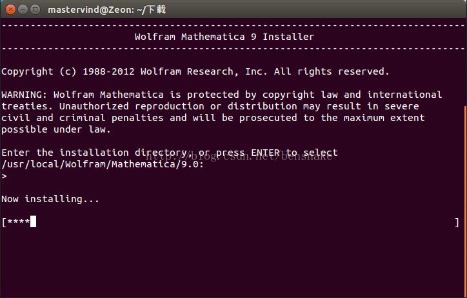Minimize the terminal window
This screenshot has width=467, height=298.
pos(23,10)
